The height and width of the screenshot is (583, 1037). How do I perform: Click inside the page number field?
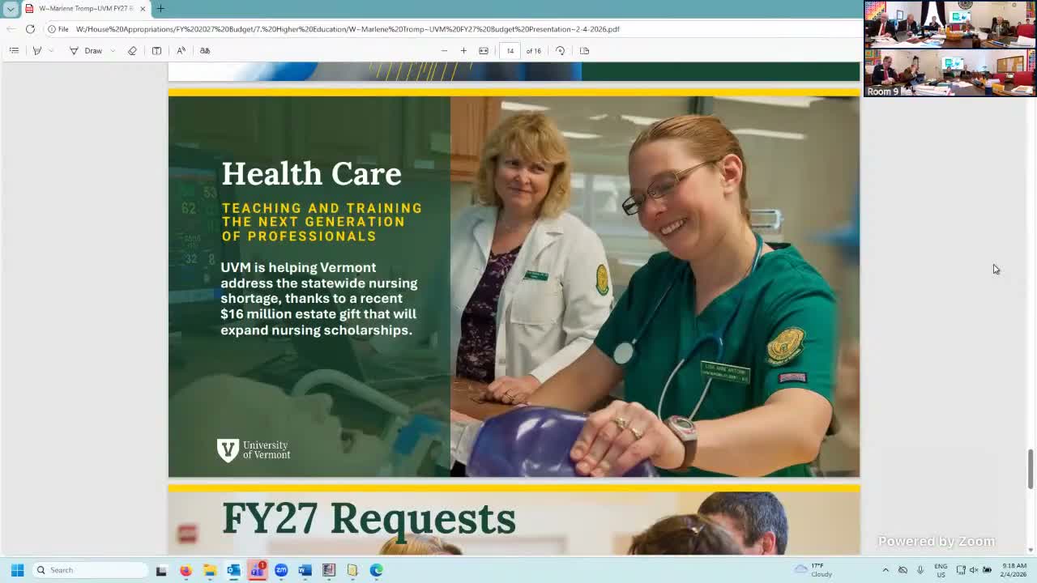(510, 50)
